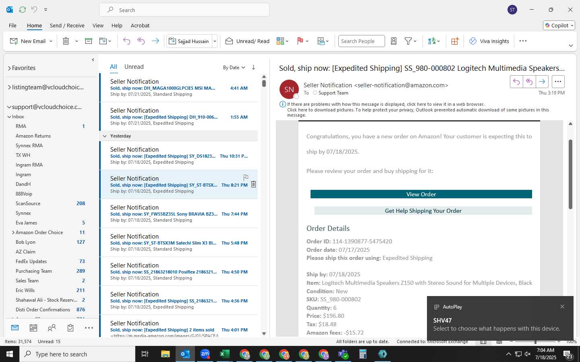Switch to the Tasks view icon
Image resolution: width=580 pixels, height=362 pixels.
pos(70,328)
